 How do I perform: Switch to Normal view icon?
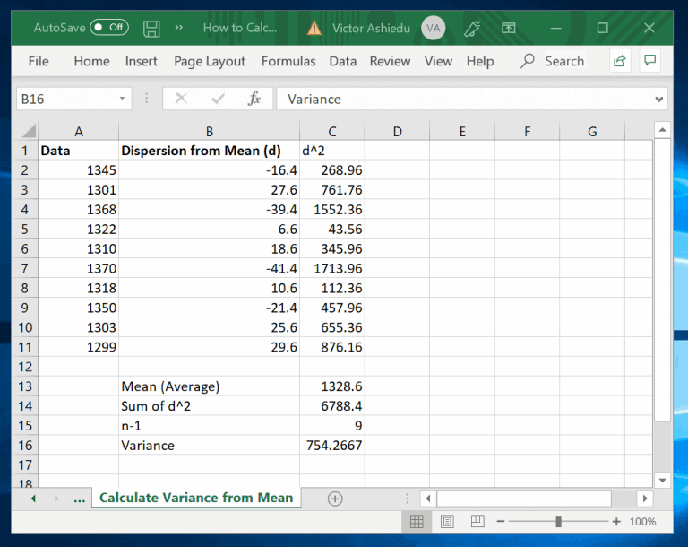coord(417,522)
